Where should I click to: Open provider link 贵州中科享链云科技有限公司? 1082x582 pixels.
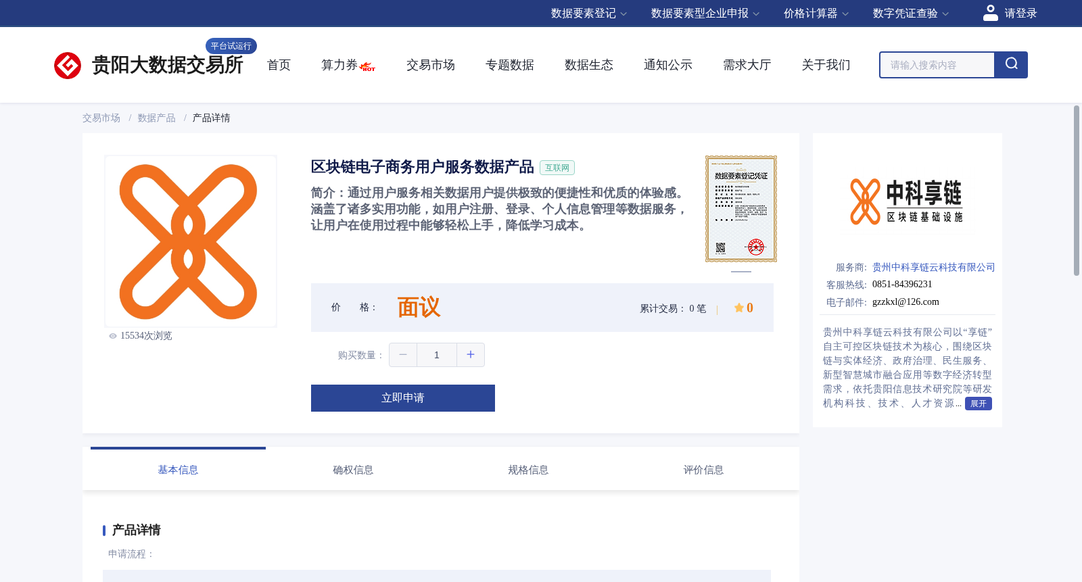click(x=933, y=268)
